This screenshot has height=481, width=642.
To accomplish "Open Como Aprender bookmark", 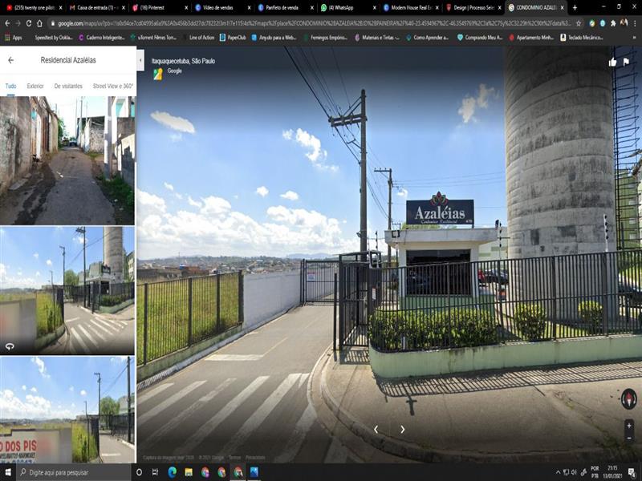I will [x=427, y=38].
